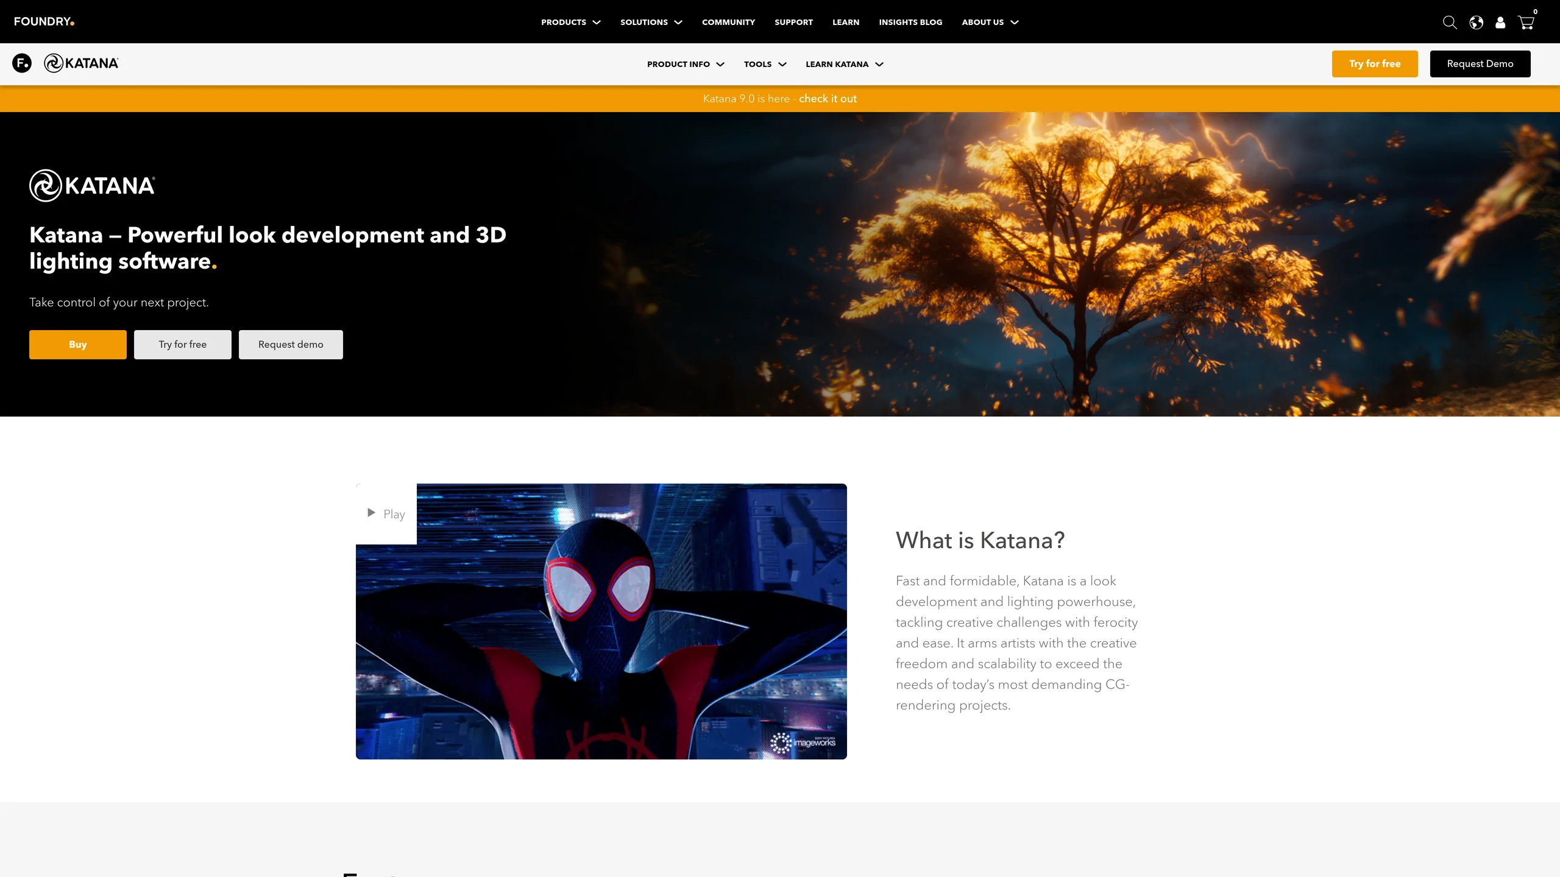Open the shopping cart icon
The width and height of the screenshot is (1560, 877).
click(1526, 23)
